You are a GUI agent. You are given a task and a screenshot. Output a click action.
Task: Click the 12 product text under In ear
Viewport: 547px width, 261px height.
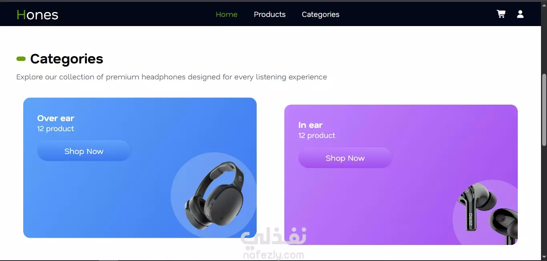coord(317,136)
